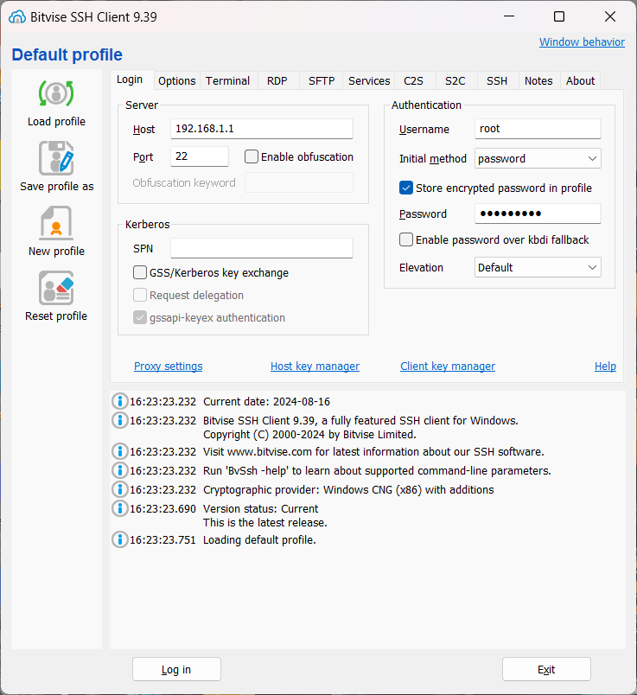
Task: Click info icon beside Cryptographic provider log entry
Action: click(x=119, y=489)
